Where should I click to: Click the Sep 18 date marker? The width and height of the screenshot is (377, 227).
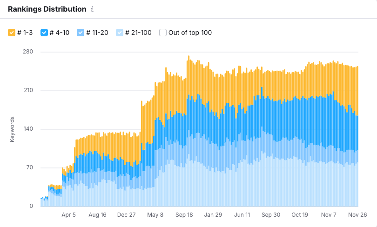[184, 215]
